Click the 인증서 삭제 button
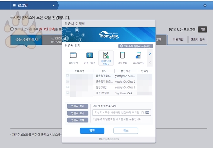This screenshot has height=148, width=213. (78, 120)
